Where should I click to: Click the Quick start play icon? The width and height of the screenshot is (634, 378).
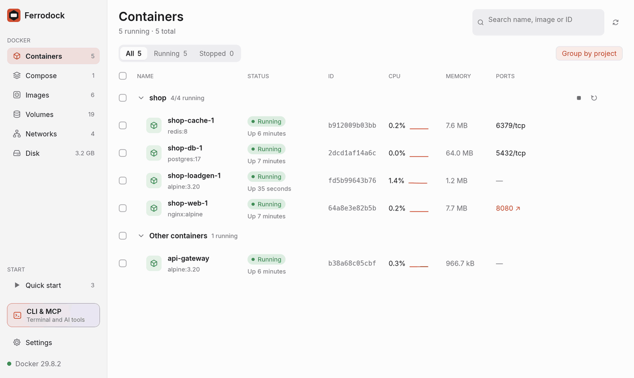[17, 285]
